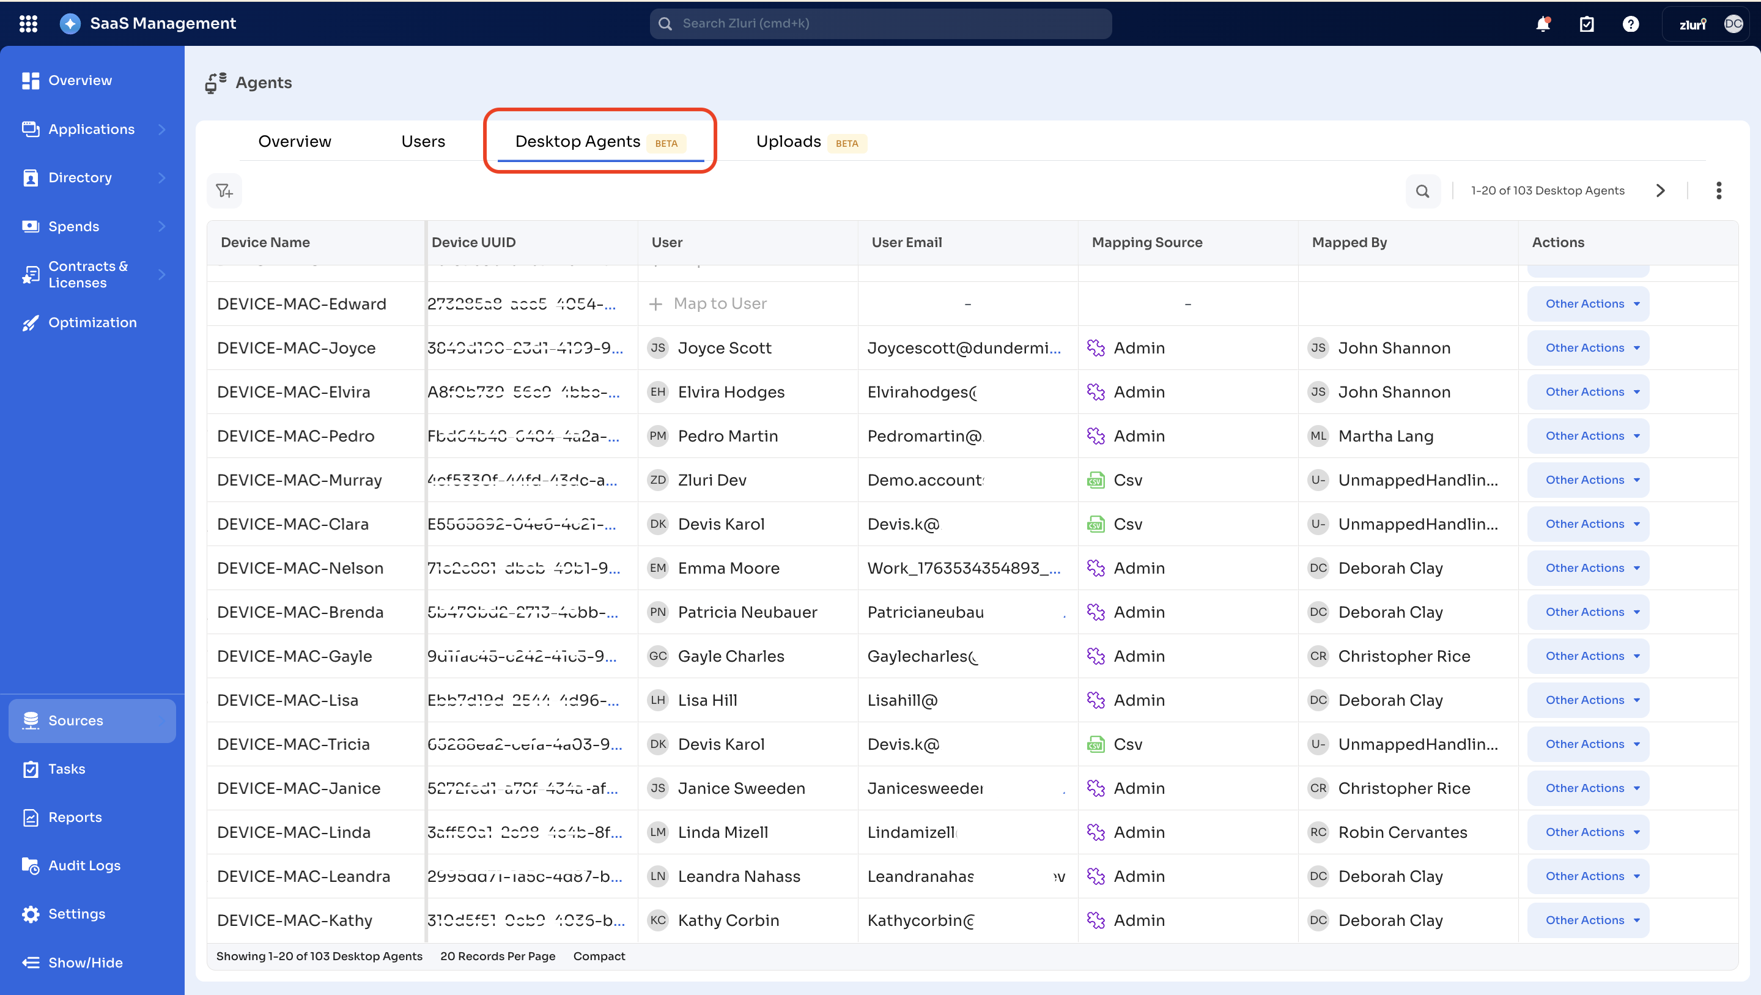This screenshot has width=1761, height=995.
Task: Switch to the Users tab
Action: 423,141
